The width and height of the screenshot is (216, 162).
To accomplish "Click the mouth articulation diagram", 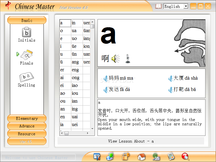I will tap(190, 43).
